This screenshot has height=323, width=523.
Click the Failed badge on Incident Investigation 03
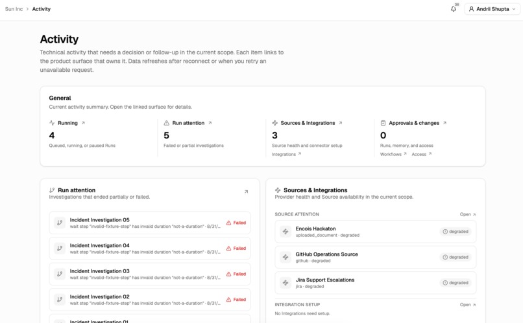pyautogui.click(x=236, y=274)
